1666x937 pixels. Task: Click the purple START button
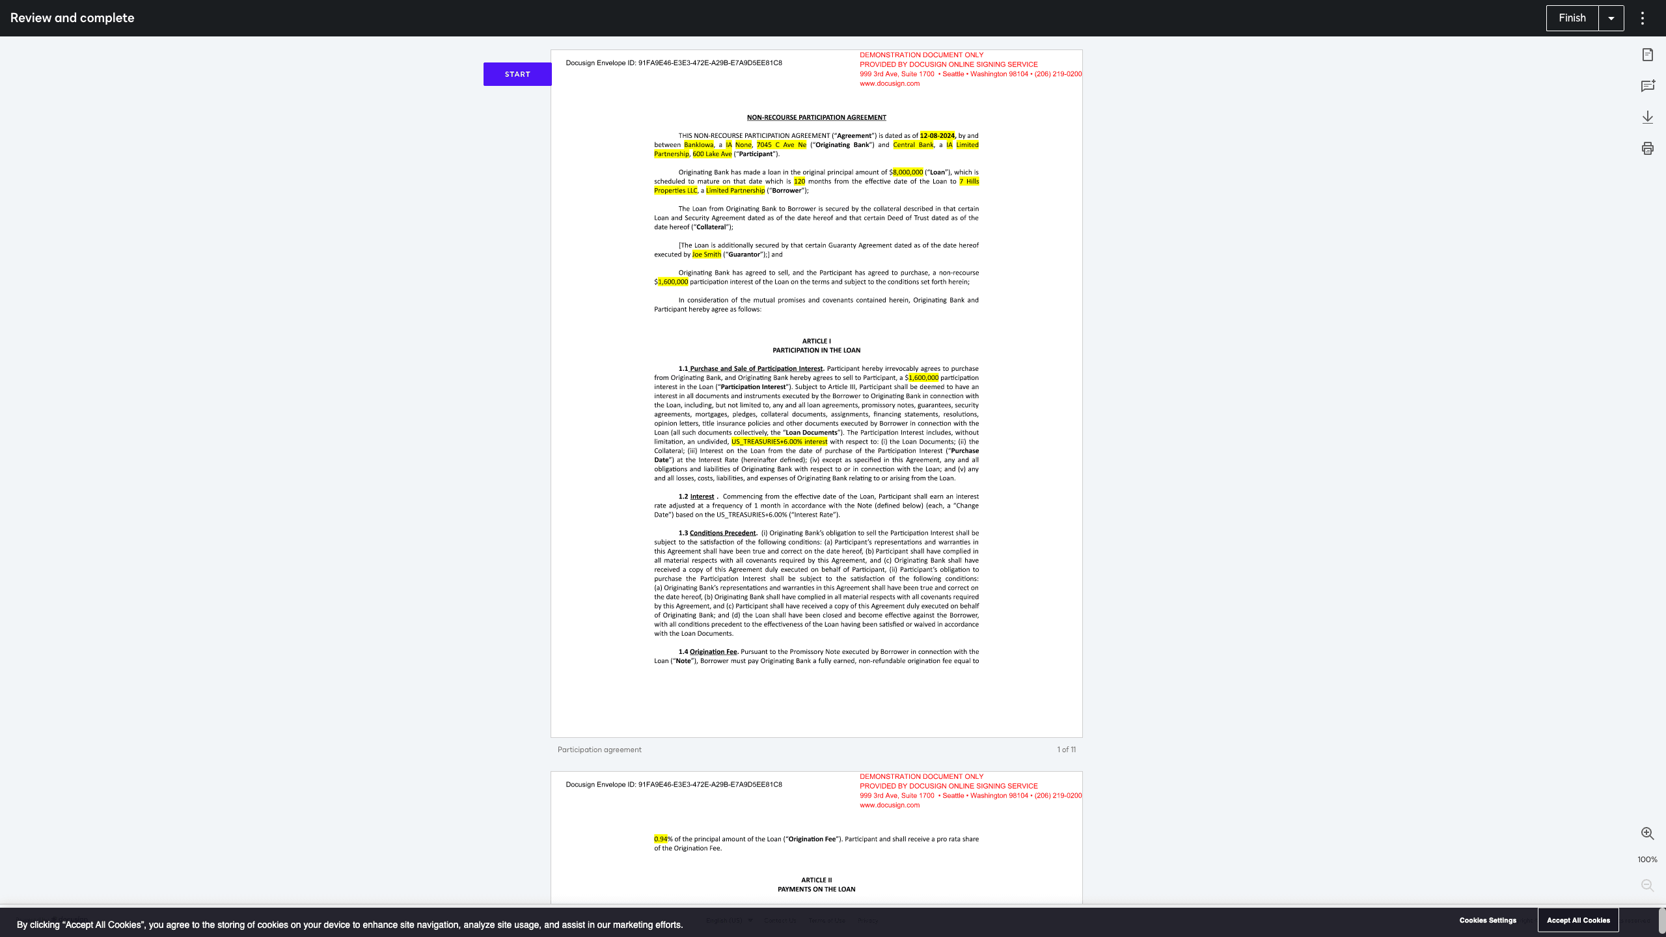(517, 74)
